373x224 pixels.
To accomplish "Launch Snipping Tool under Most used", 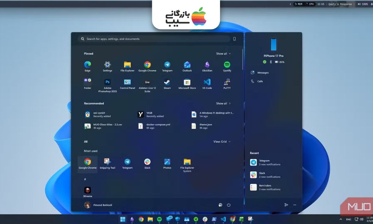I will (x=107, y=164).
